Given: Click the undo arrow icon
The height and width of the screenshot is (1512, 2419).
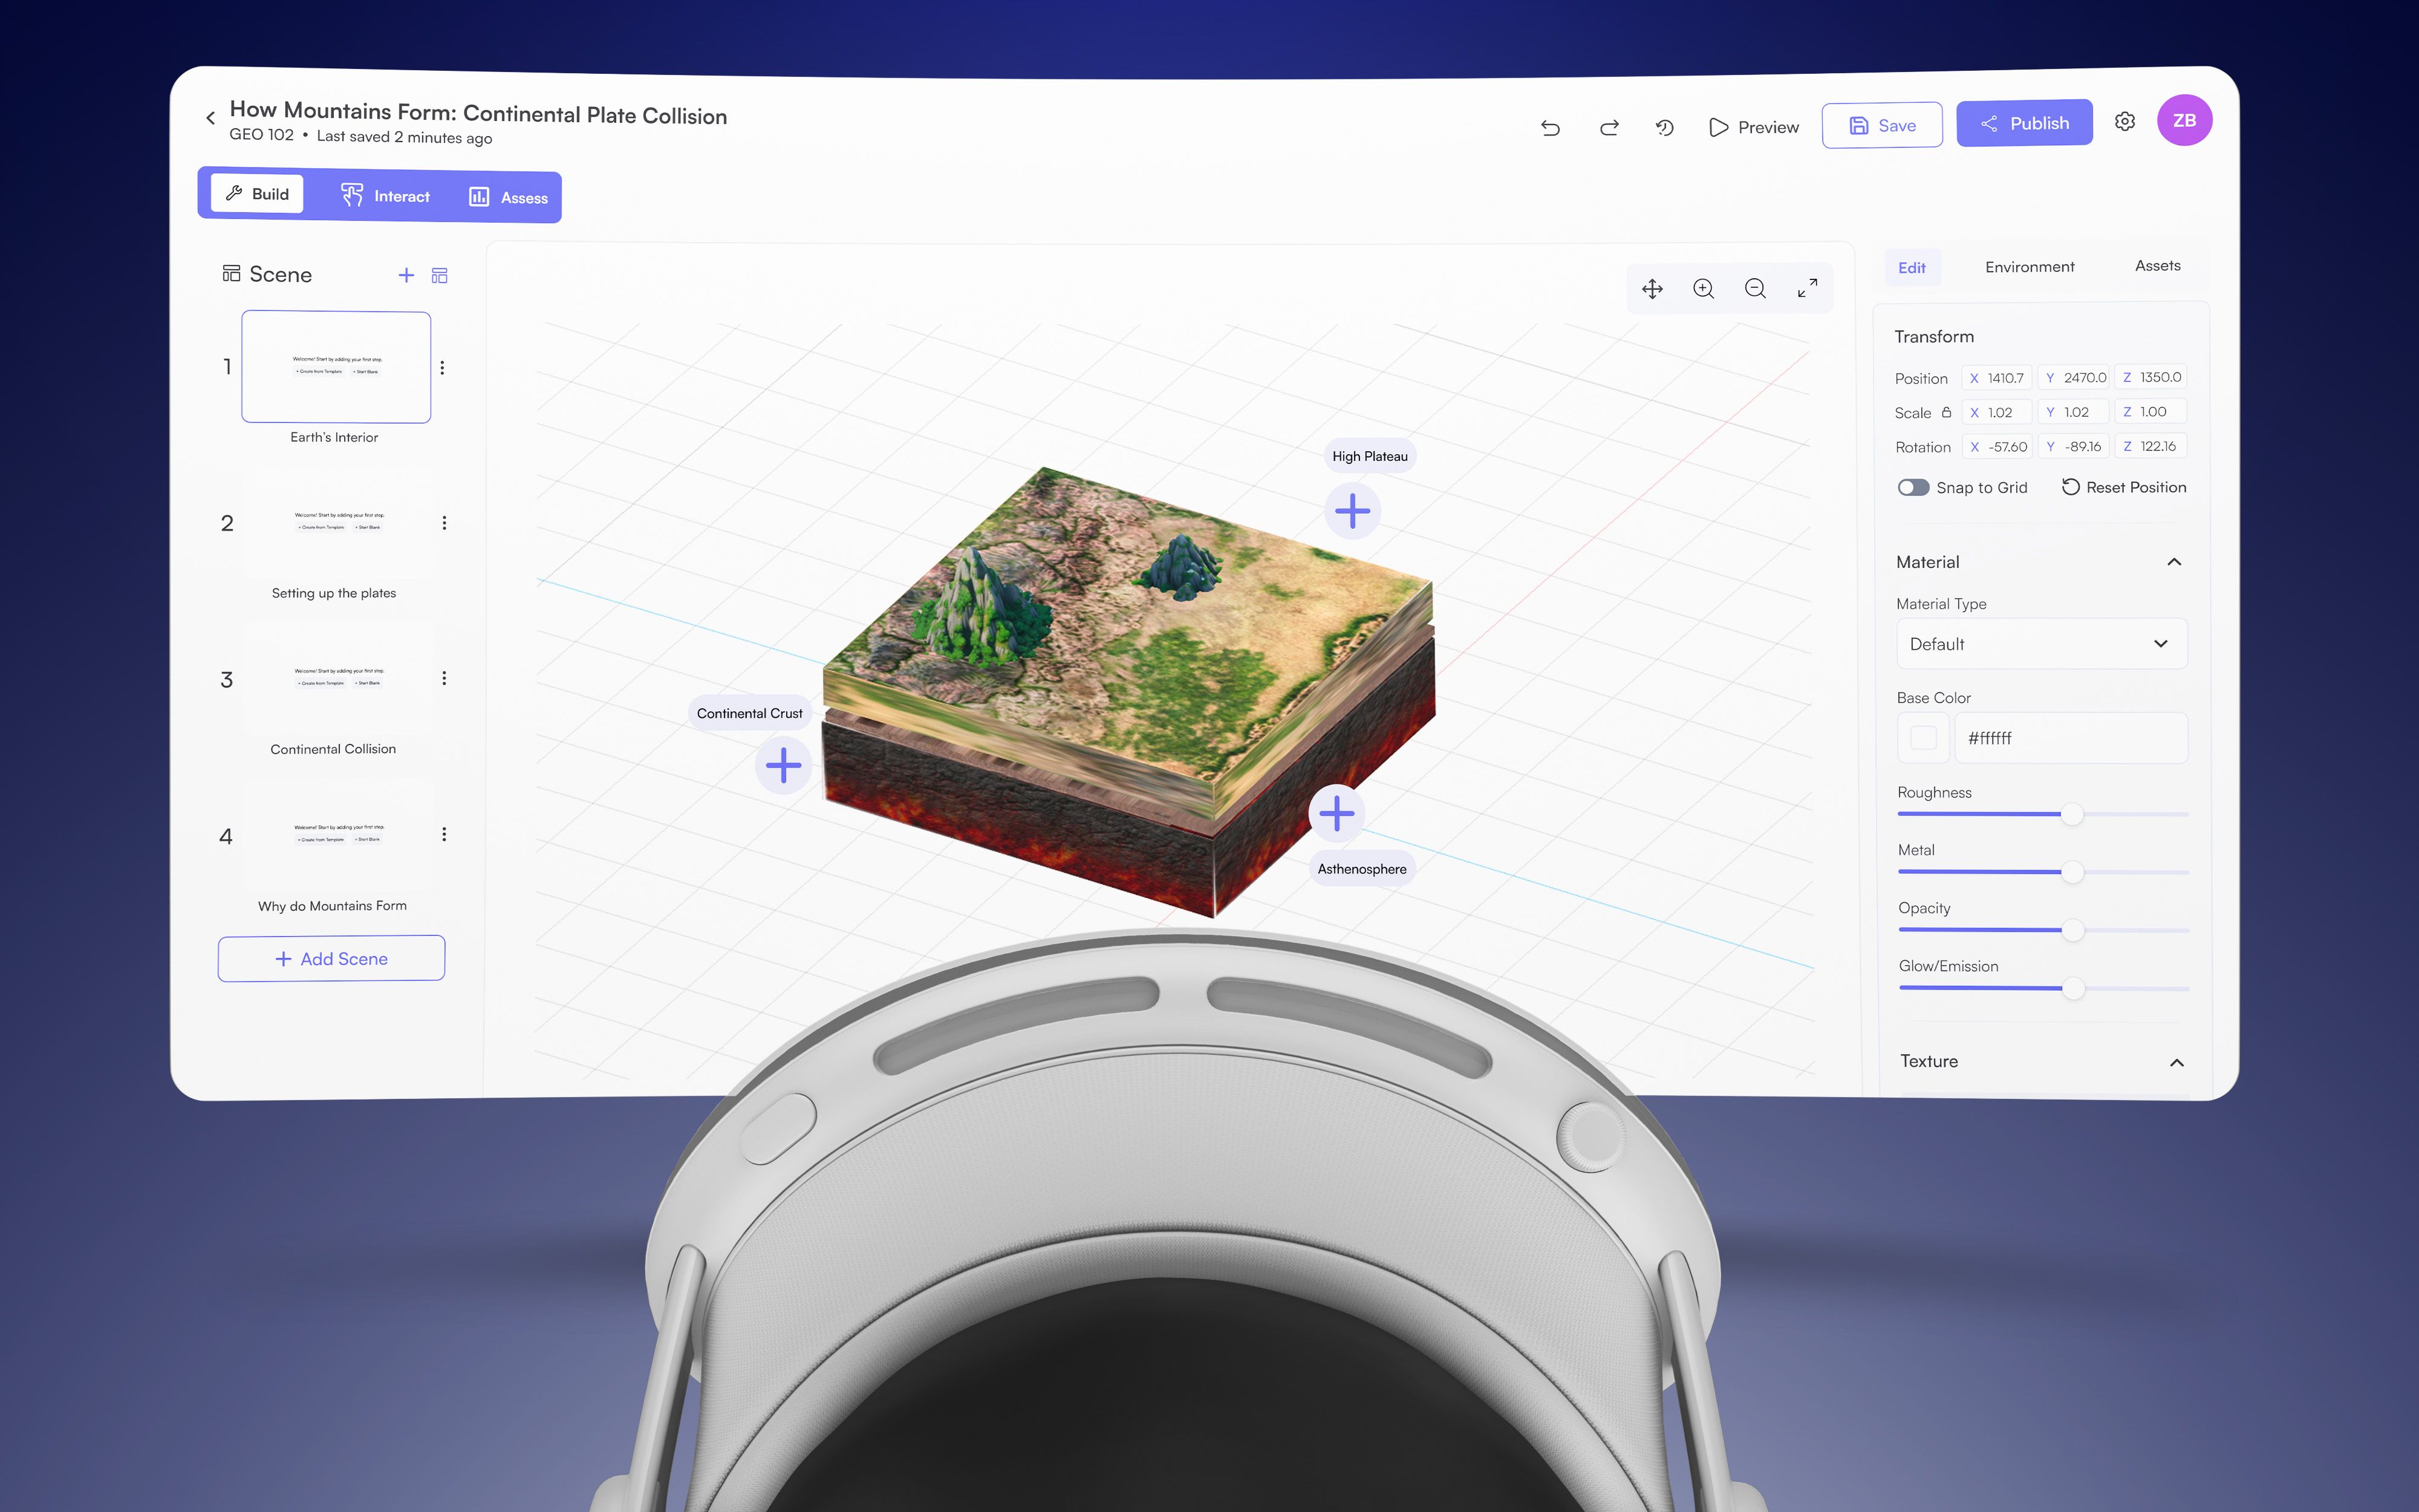Looking at the screenshot, I should pos(1551,128).
